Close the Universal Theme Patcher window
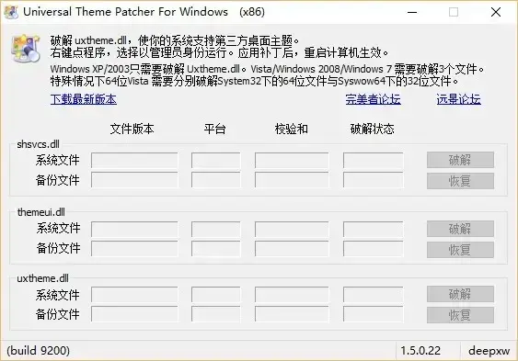The width and height of the screenshot is (518, 361). pos(496,12)
